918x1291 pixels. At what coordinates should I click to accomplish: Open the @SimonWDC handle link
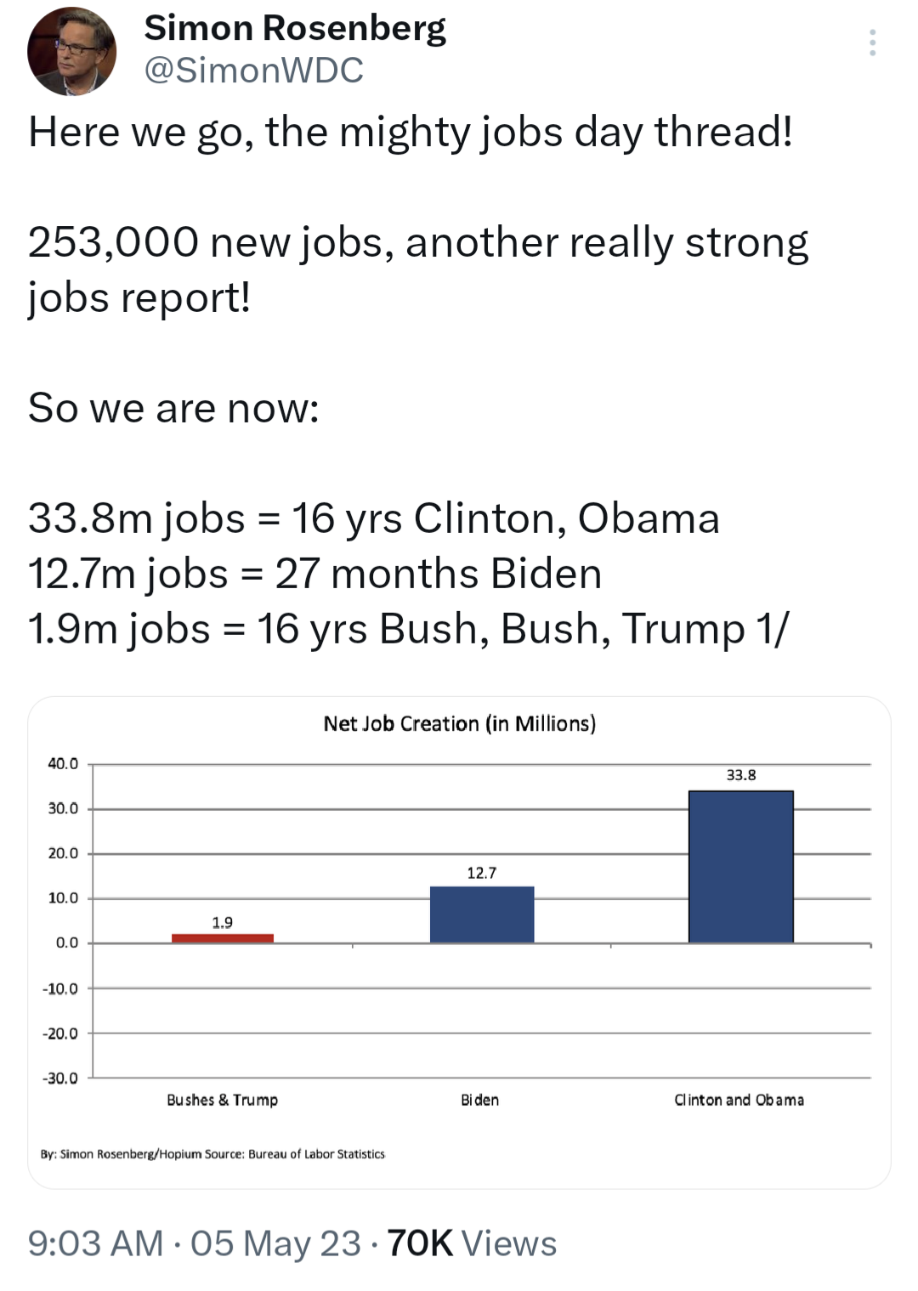point(254,70)
